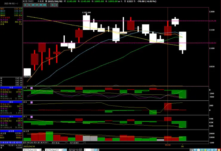Click the red home icon at corner
This screenshot has height=151, width=221.
[x=219, y=150]
